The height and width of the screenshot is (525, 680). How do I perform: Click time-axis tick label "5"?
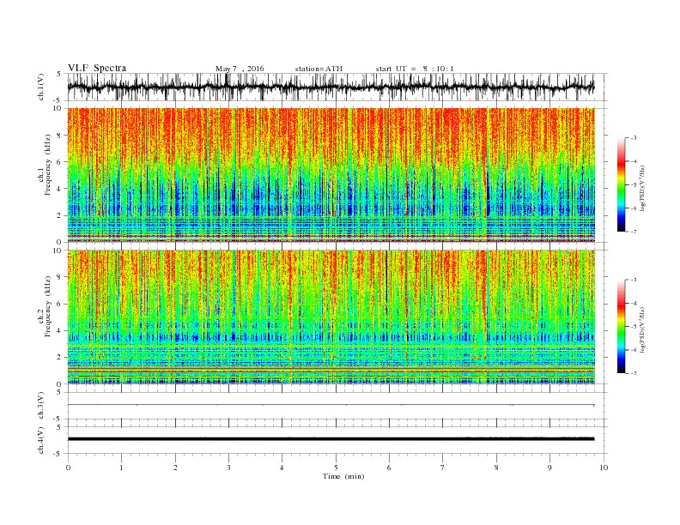point(336,468)
